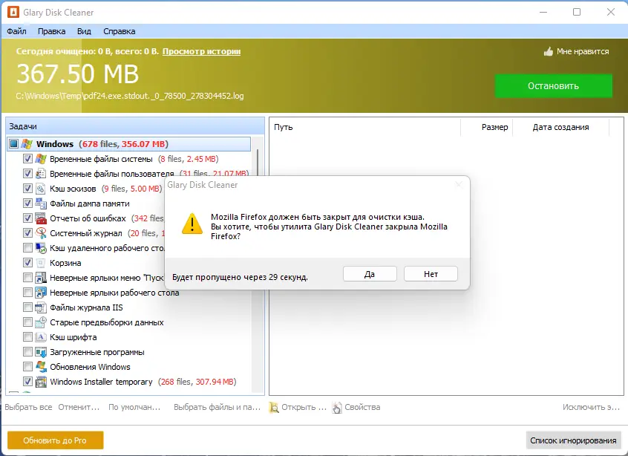Click the pdf24.exe.stdout log path text

click(x=130, y=96)
